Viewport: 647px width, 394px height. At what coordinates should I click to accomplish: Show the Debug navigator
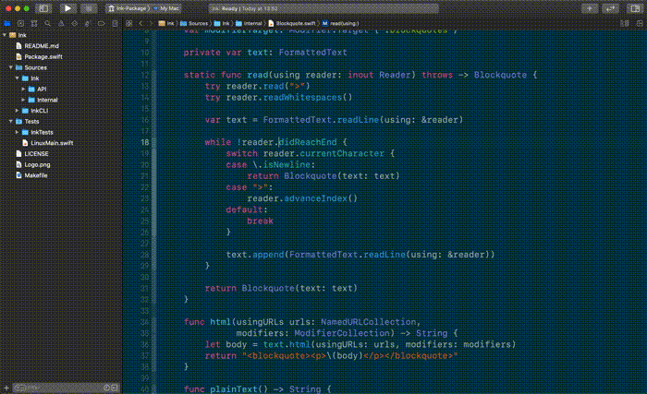88,23
